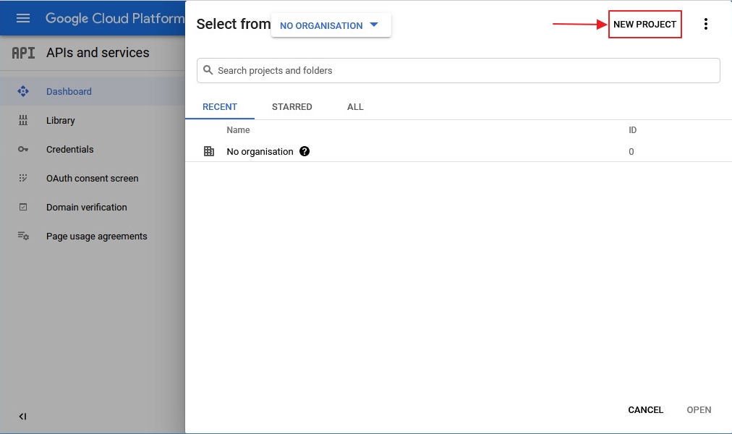Image resolution: width=732 pixels, height=434 pixels.
Task: Click the NEW PROJECT button
Action: coord(644,25)
